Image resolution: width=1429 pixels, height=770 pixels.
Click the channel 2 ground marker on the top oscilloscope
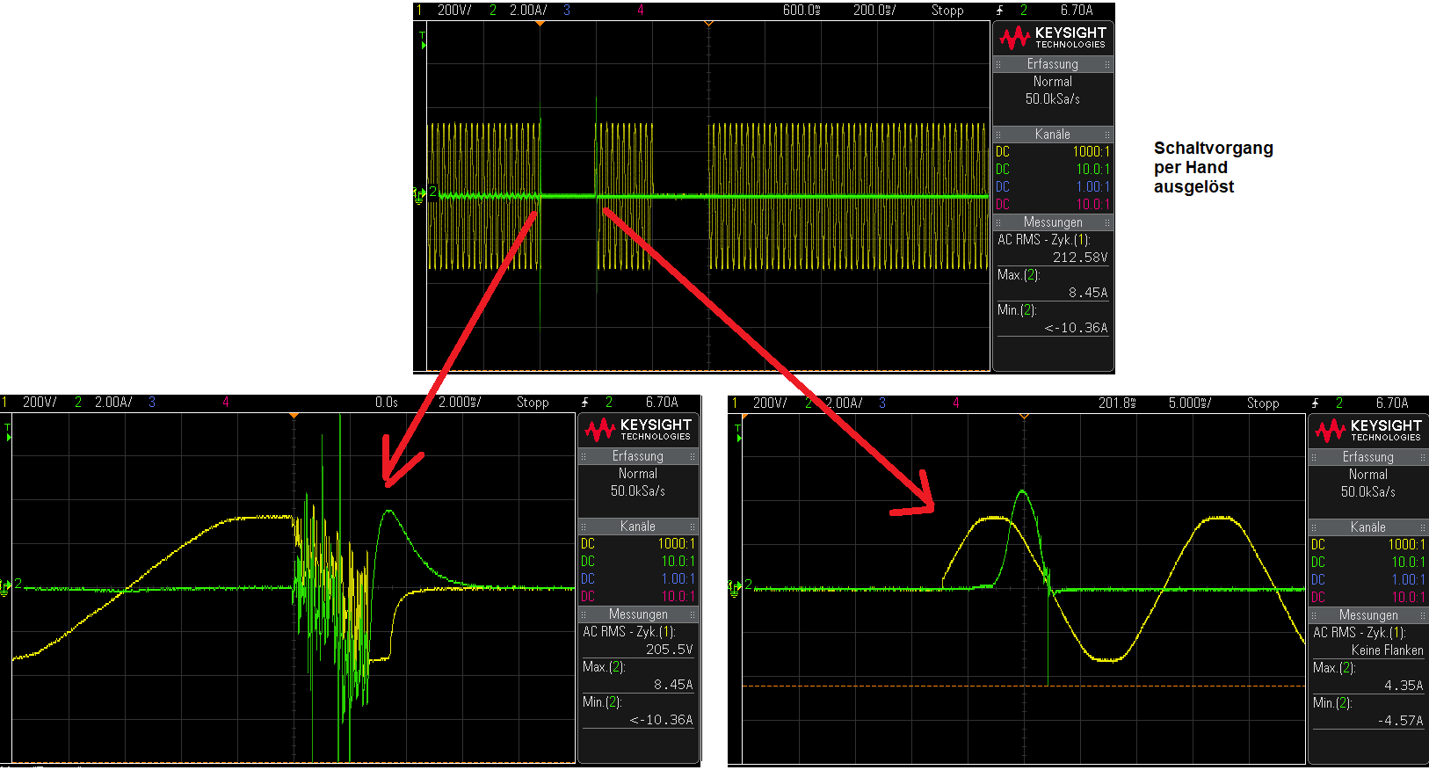click(419, 195)
